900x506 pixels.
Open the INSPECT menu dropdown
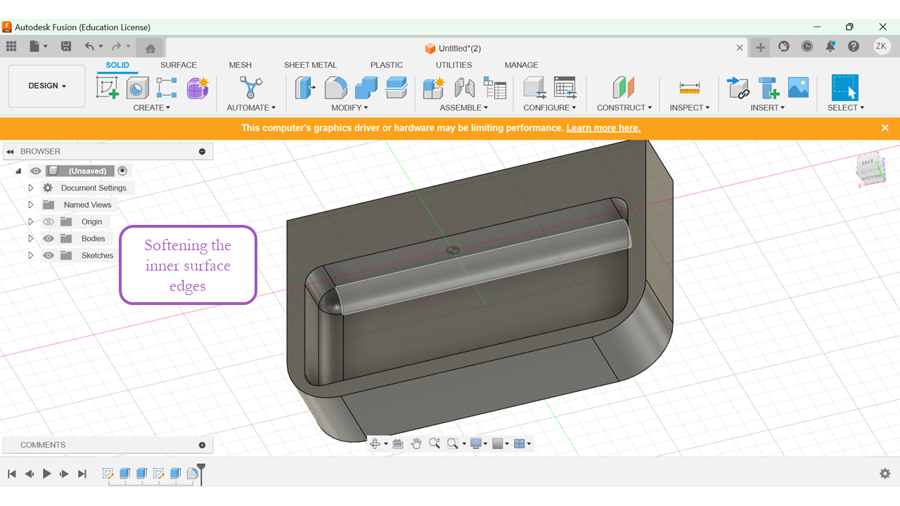click(x=690, y=108)
